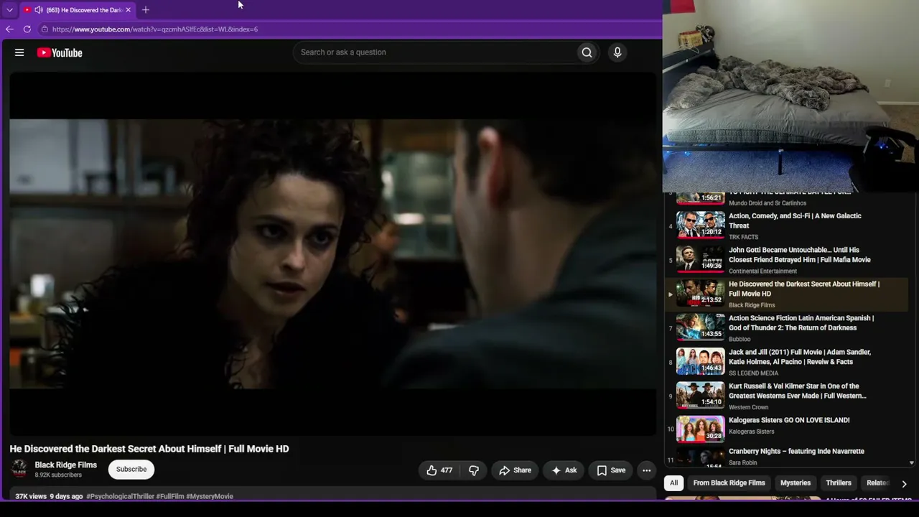Viewport: 919px width, 517px height.
Task: Open the Kurt Russell & Val Kilmer title
Action: point(798,391)
